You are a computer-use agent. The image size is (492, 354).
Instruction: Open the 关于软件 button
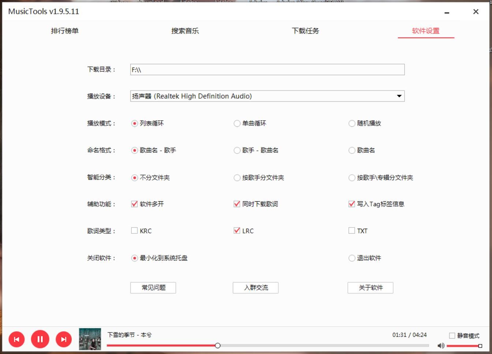[x=370, y=288]
